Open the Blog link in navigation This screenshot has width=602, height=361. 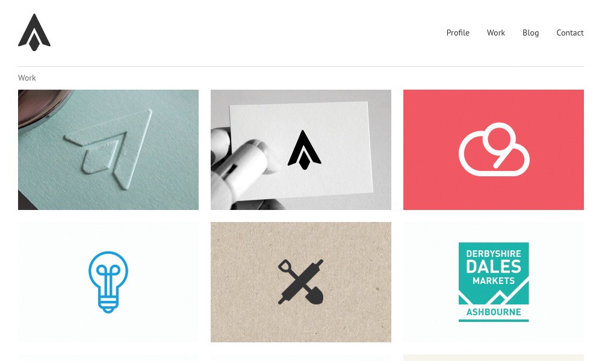click(530, 33)
